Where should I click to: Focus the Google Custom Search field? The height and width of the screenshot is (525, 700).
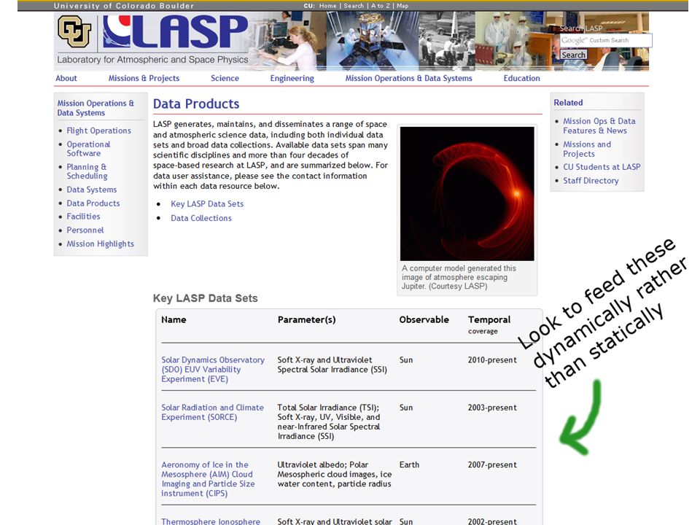click(606, 40)
